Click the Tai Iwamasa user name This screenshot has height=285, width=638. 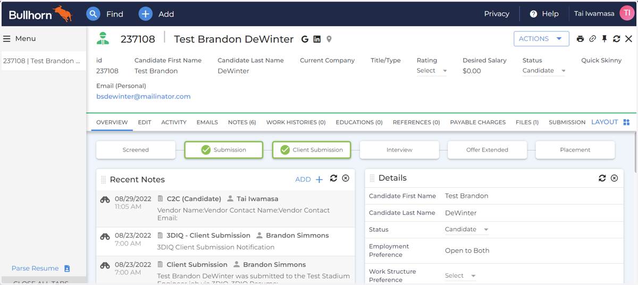click(x=594, y=14)
